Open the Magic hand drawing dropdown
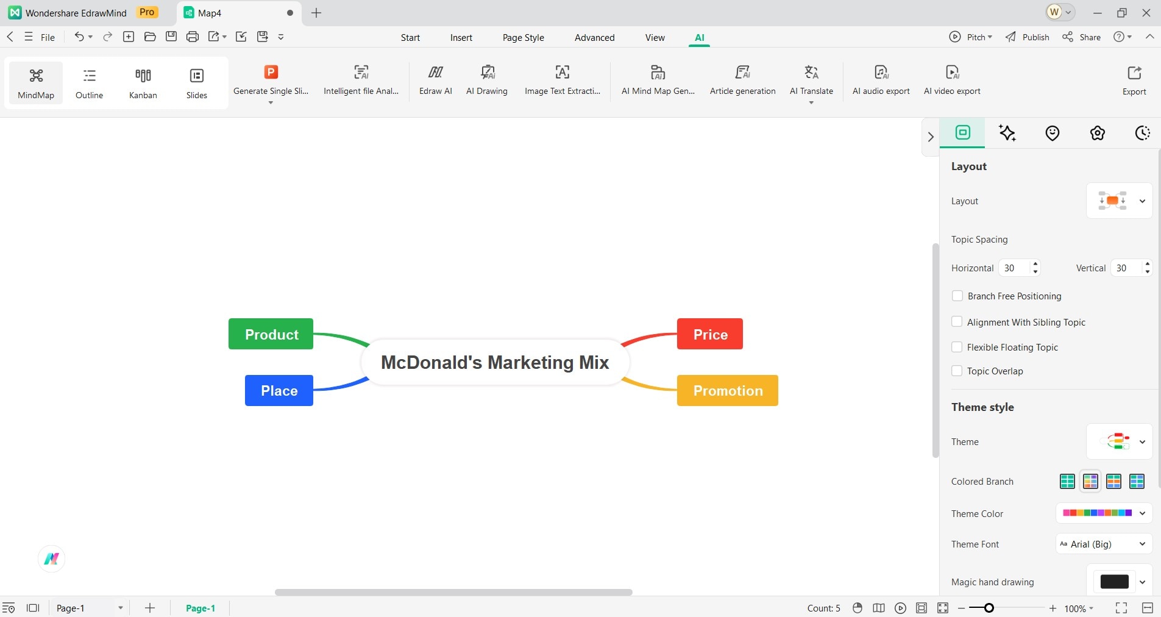Screen dimensions: 1161x617 coord(1142,582)
